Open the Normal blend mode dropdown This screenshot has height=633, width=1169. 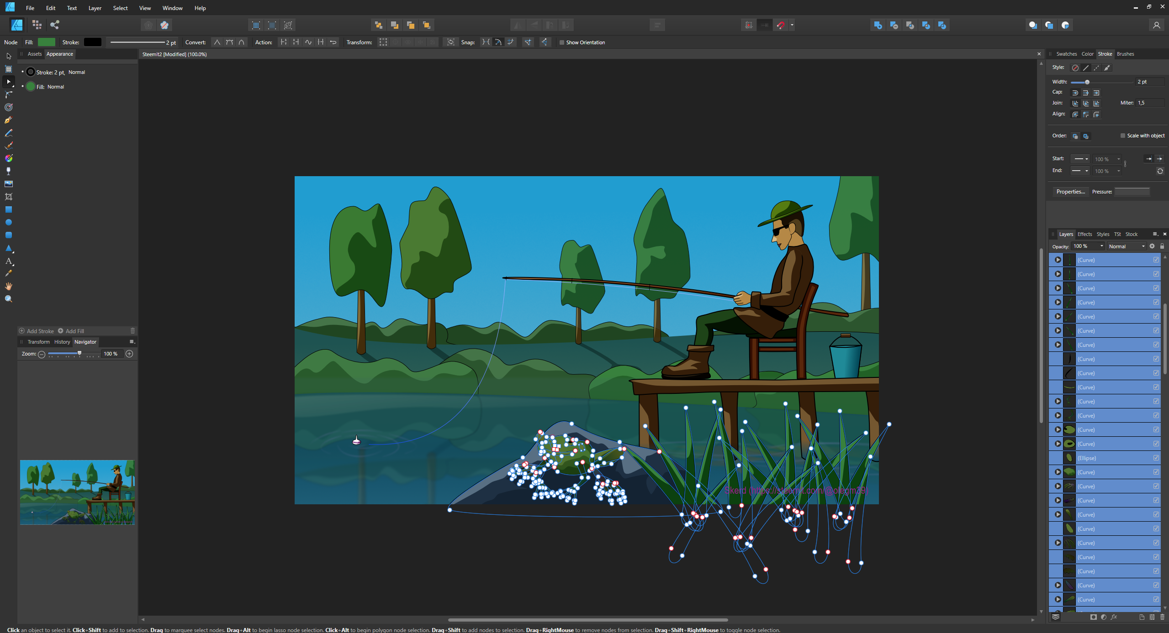[x=1127, y=246]
